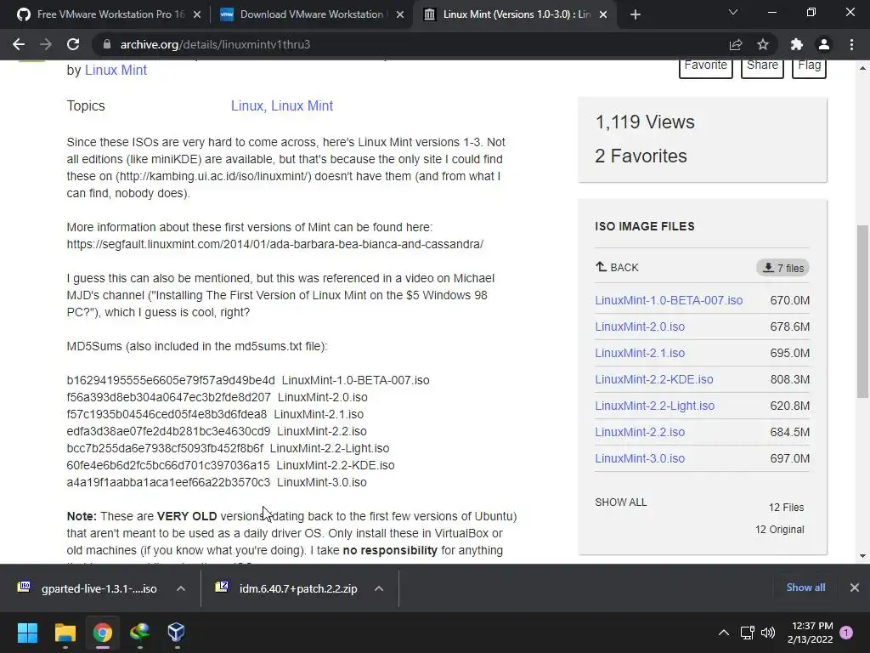Open notification center badge
Viewport: 870px width, 653px height.
pyautogui.click(x=846, y=633)
